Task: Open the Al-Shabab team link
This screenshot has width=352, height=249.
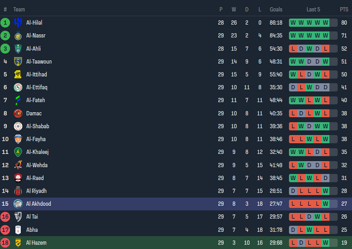Action: [x=37, y=127]
